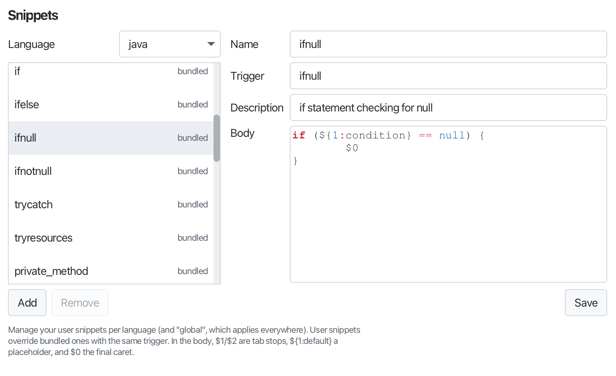Click into the Description field
Image resolution: width=616 pixels, height=376 pixels.
(449, 107)
